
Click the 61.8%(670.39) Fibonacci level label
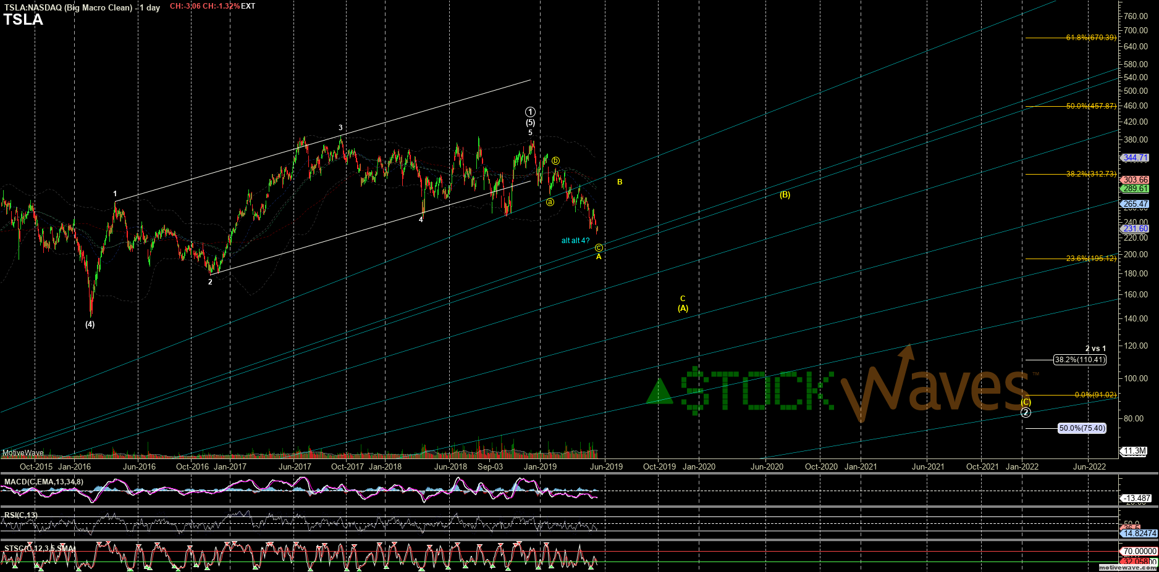[1091, 38]
